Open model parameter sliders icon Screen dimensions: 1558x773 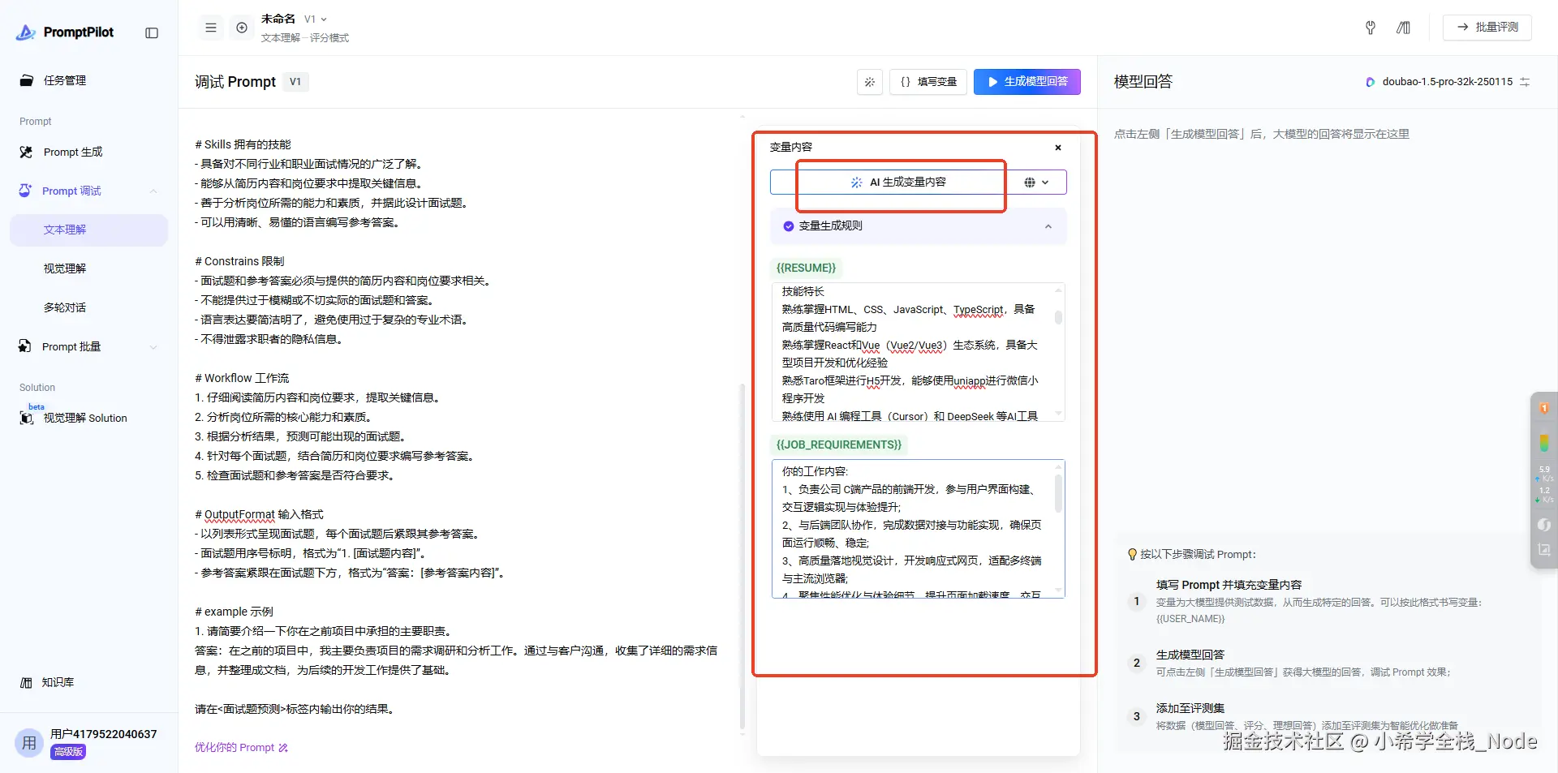tap(1525, 82)
